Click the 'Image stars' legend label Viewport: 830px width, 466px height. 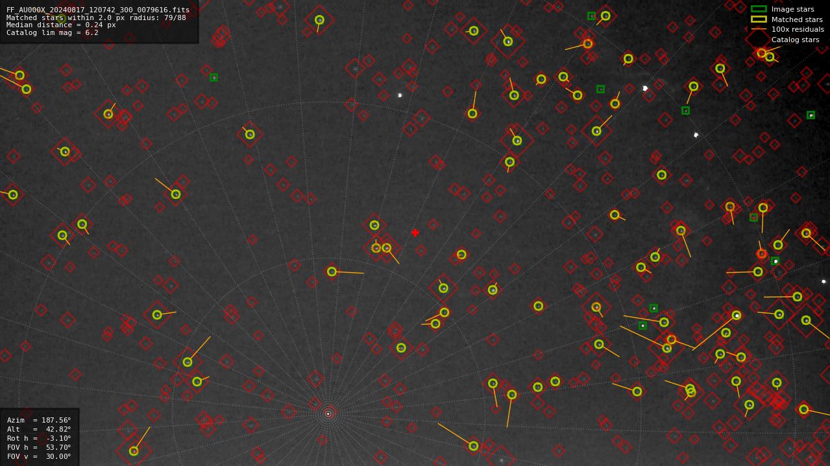(x=792, y=9)
